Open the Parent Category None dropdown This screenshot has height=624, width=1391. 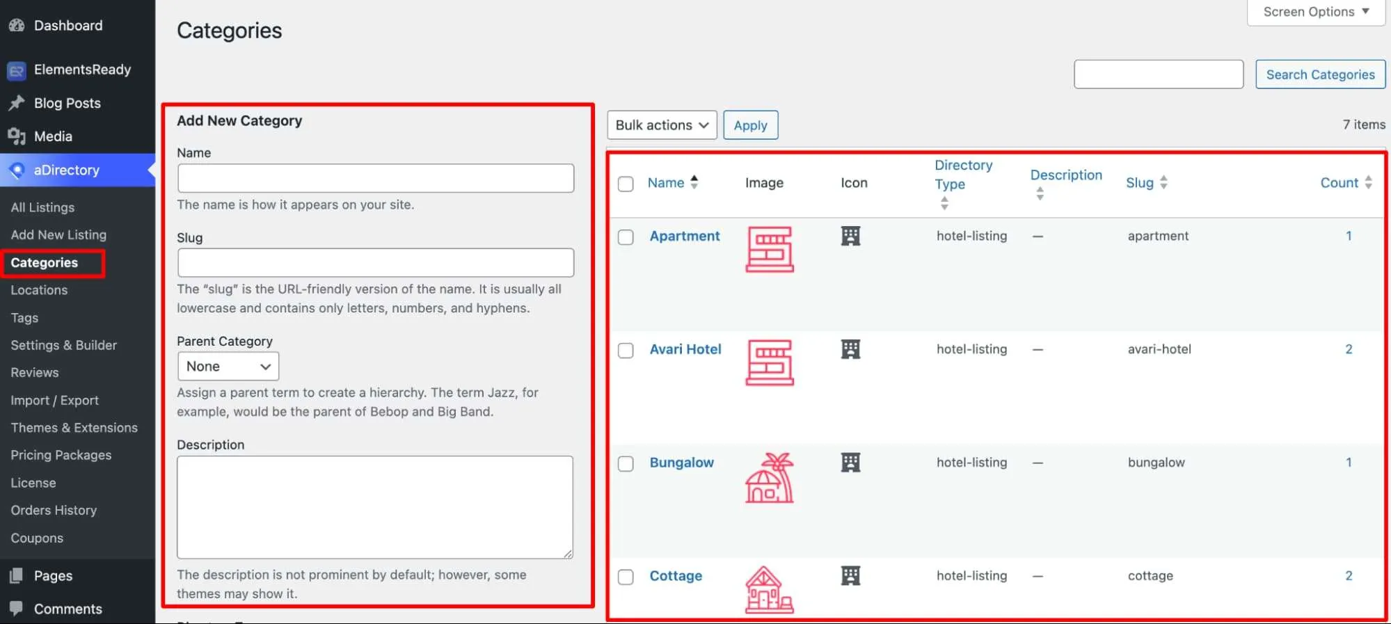(228, 366)
